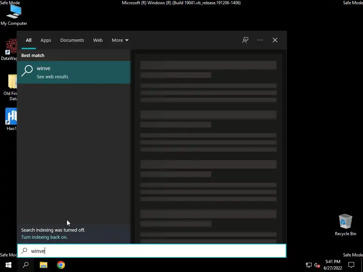Viewport: 363px width, 272px height.
Task: Open the Recycle Bin
Action: [345, 225]
